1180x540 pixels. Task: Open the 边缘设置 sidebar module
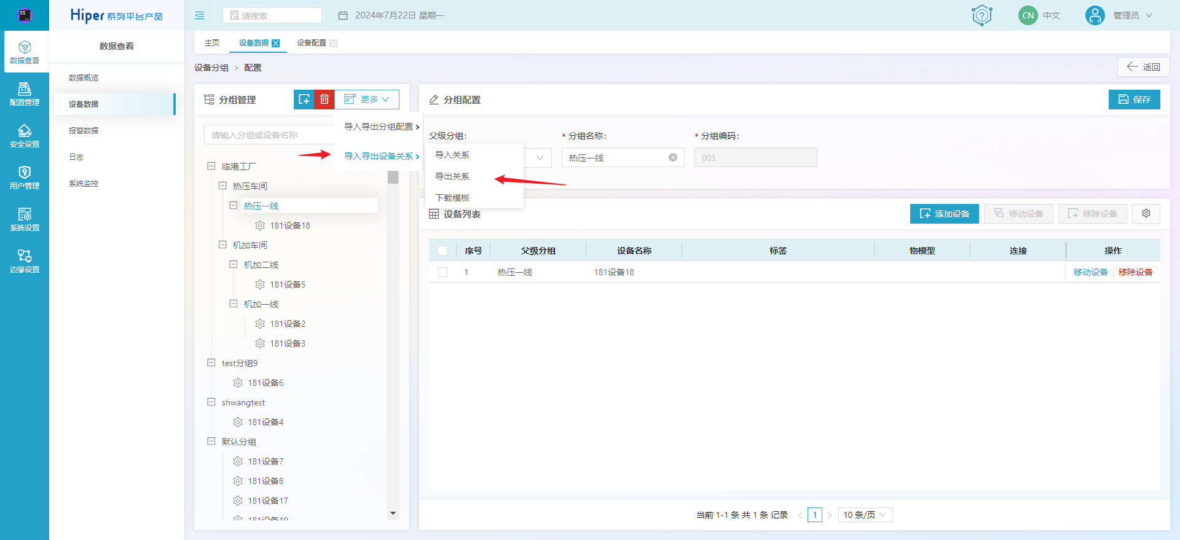(25, 261)
